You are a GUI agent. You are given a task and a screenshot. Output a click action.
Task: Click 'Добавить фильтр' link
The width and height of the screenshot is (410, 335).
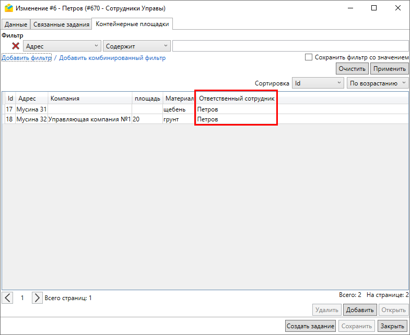(x=27, y=58)
